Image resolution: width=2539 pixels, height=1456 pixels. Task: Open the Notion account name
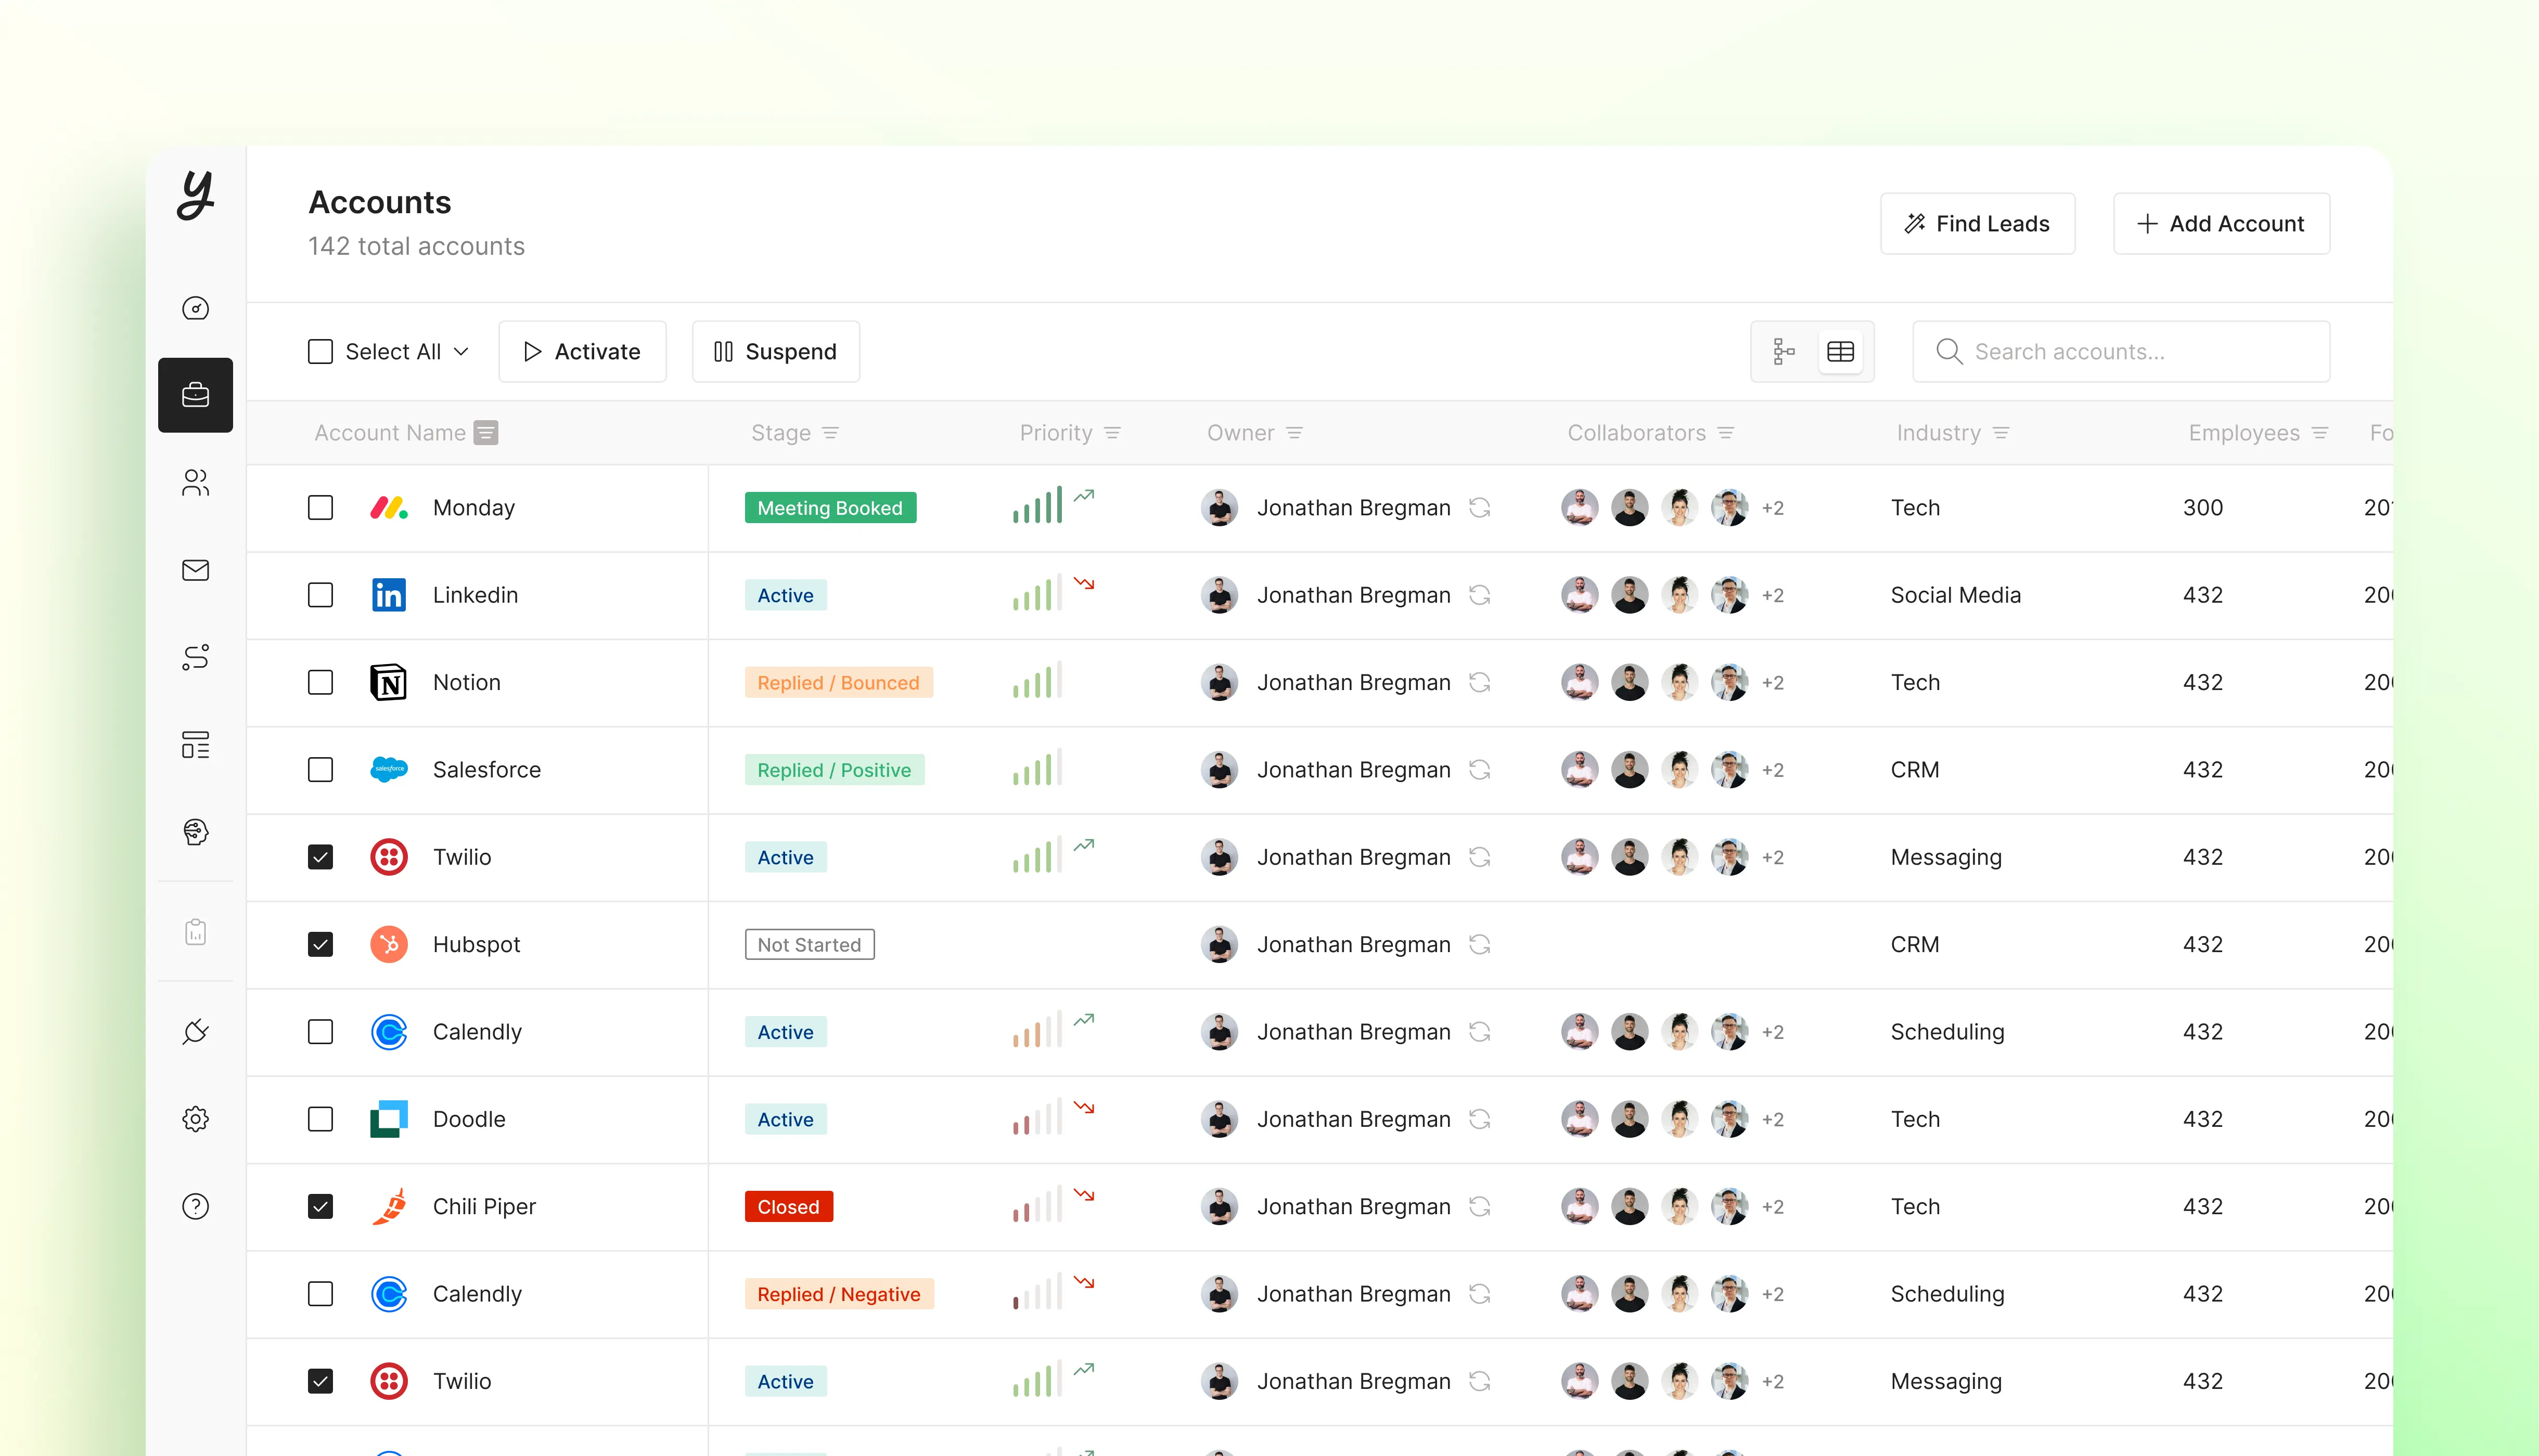(x=466, y=682)
